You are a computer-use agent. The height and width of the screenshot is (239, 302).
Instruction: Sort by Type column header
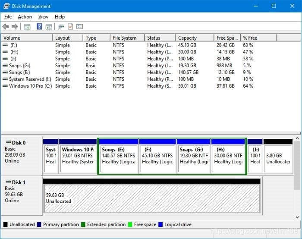(97, 38)
